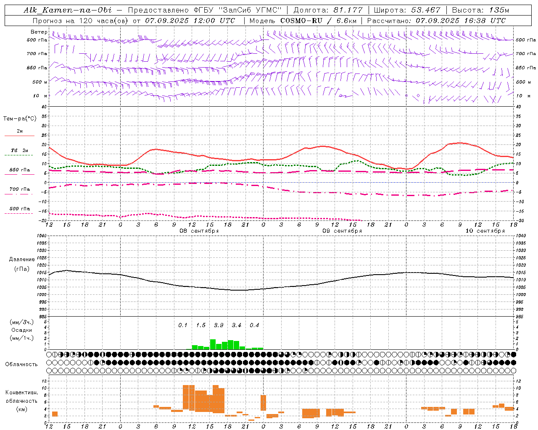Click the text ФГБУ "ЗапСиб УГМС"
The image size is (538, 430).
click(x=237, y=10)
